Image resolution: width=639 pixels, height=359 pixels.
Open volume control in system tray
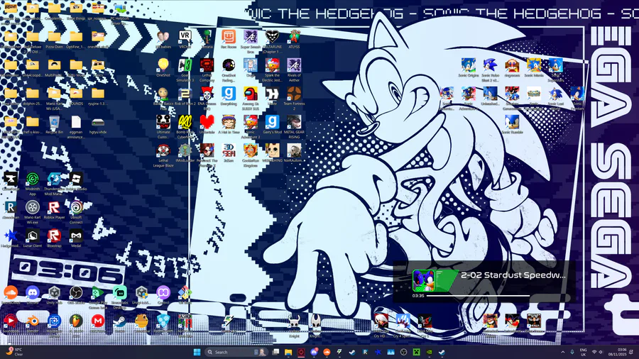(x=601, y=352)
